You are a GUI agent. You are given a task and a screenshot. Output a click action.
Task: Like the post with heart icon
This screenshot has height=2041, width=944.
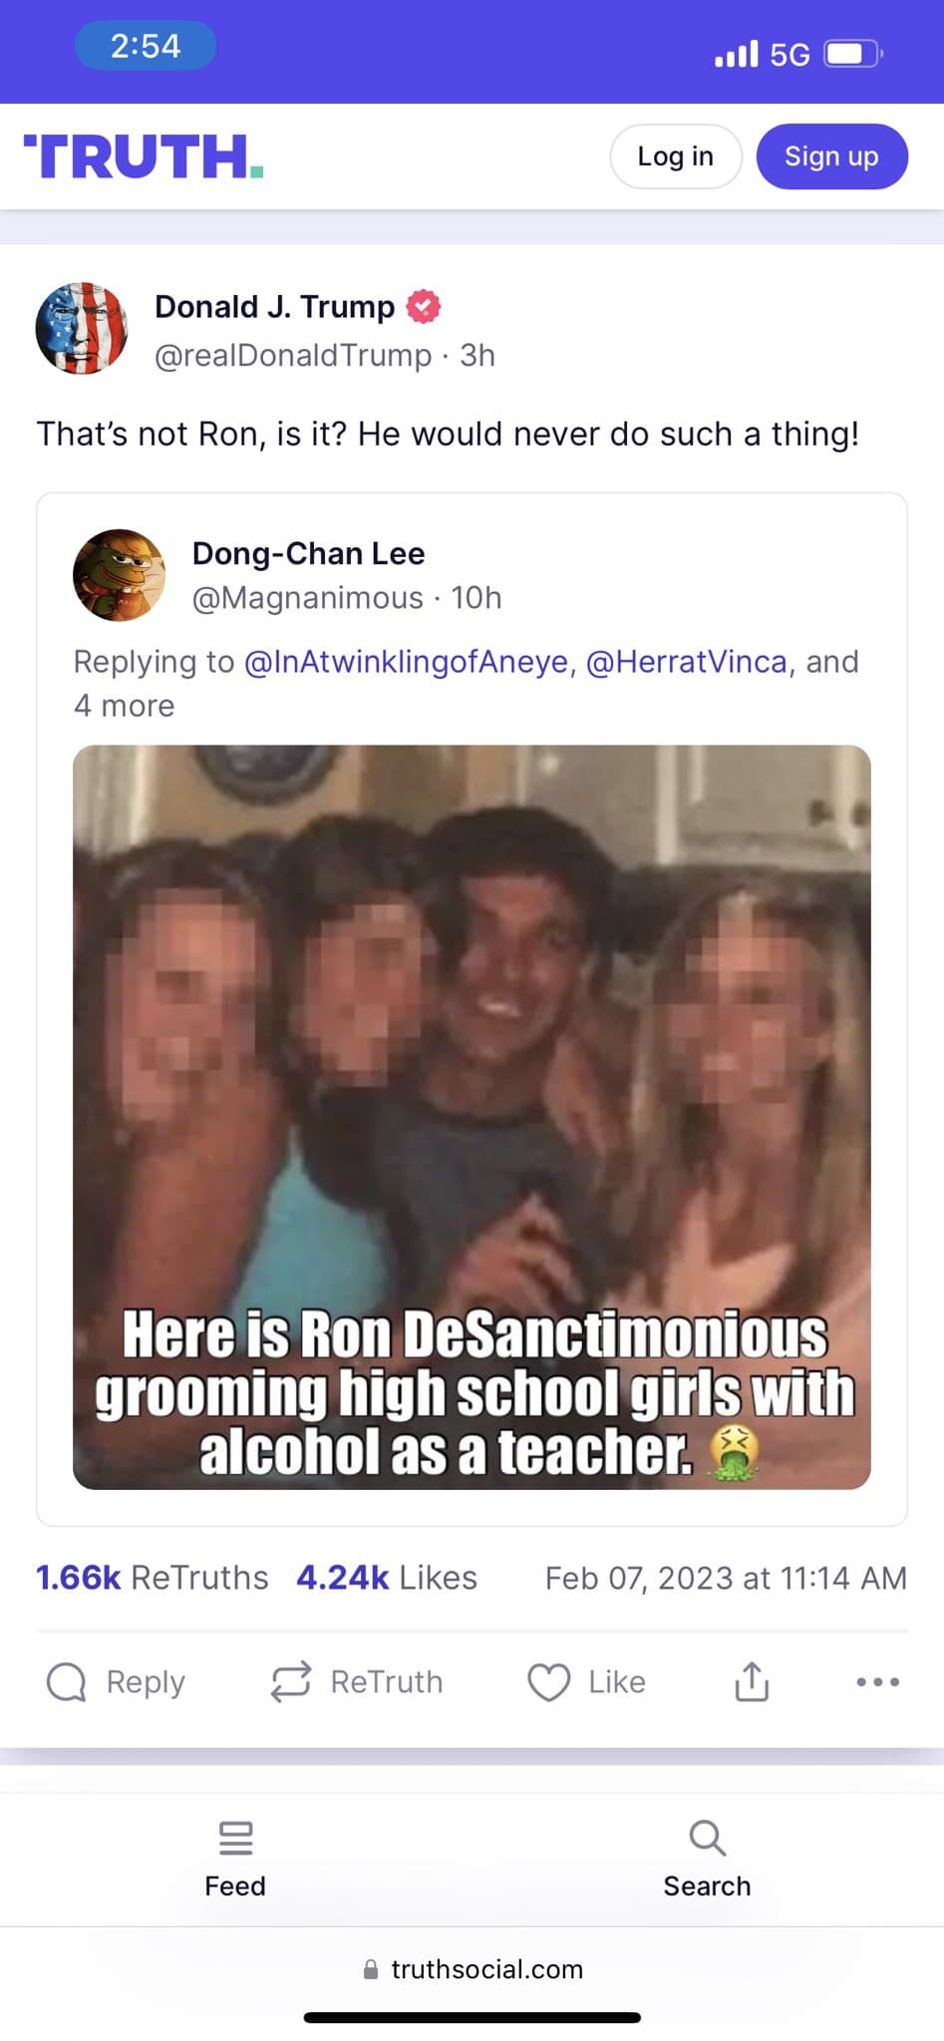pos(548,1682)
